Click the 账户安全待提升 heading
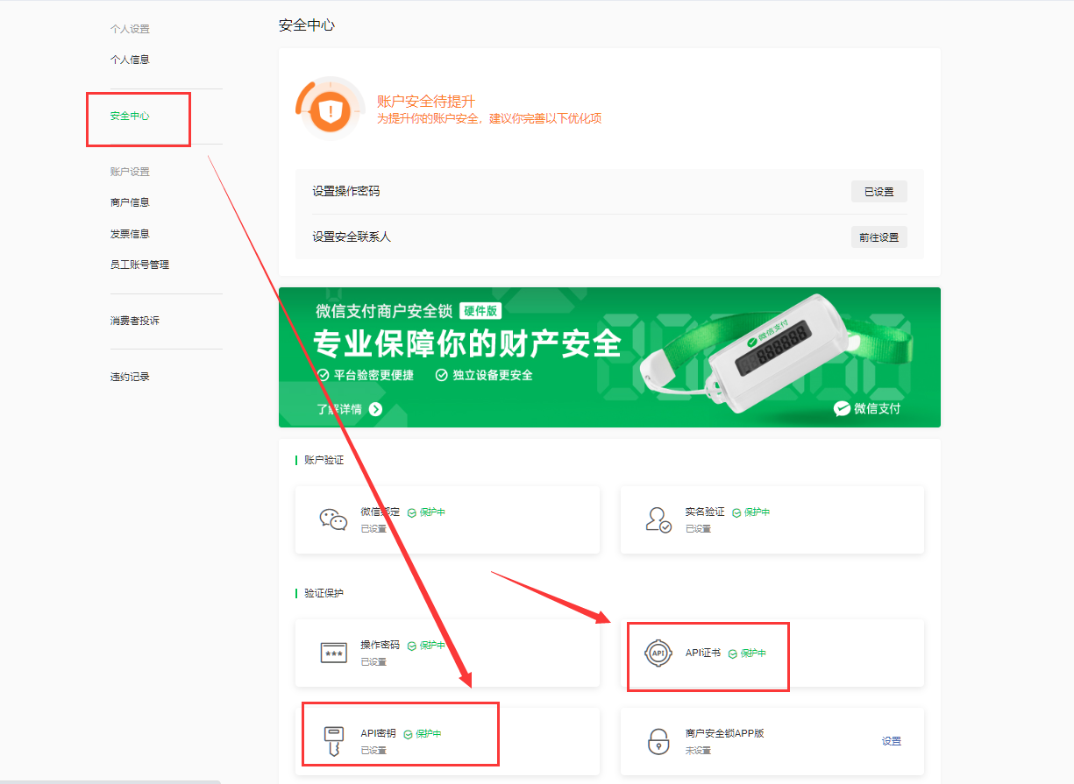This screenshot has width=1074, height=784. pos(426,102)
